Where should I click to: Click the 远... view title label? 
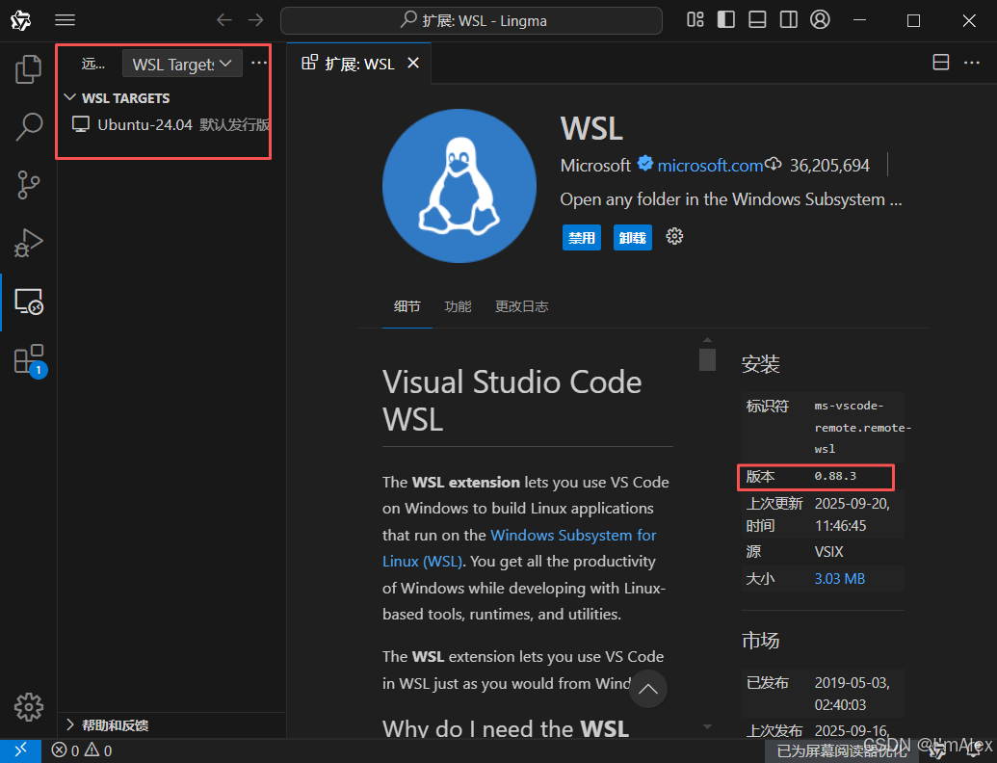[x=92, y=64]
